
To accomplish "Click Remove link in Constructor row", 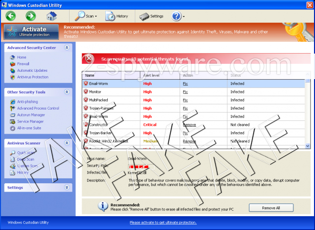I will tap(189, 125).
